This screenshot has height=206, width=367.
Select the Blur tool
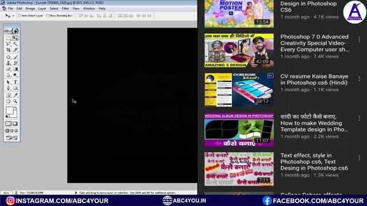pyautogui.click(x=9, y=75)
